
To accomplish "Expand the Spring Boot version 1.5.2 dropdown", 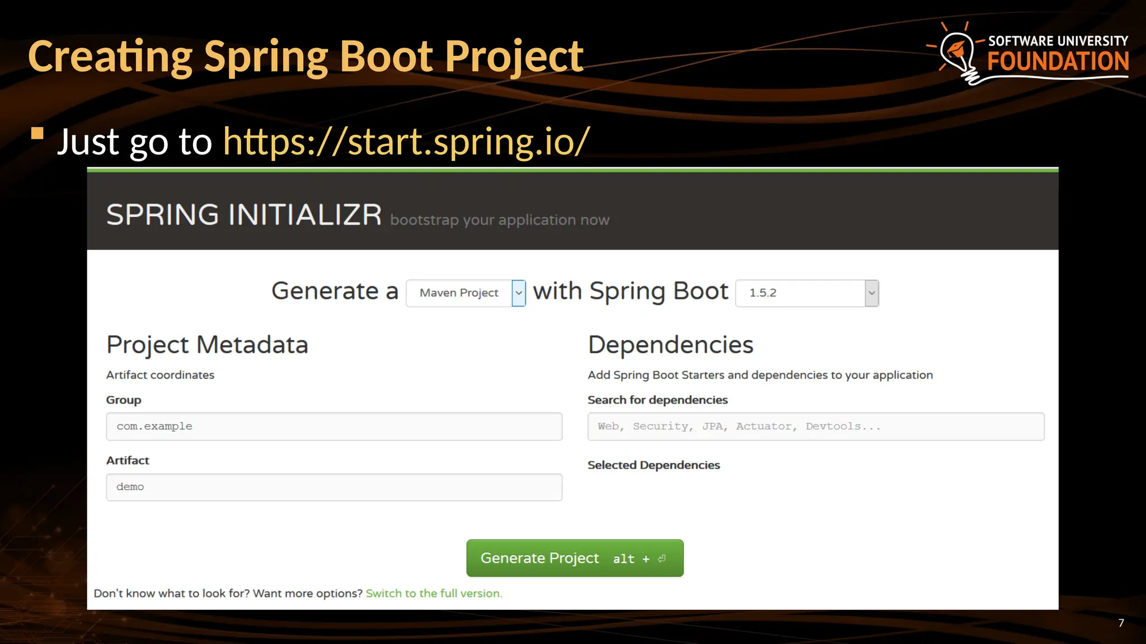I will pyautogui.click(x=800, y=293).
